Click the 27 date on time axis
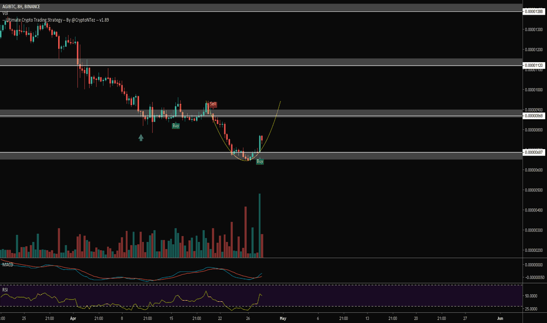The width and height of the screenshot is (547, 323). coord(465,318)
